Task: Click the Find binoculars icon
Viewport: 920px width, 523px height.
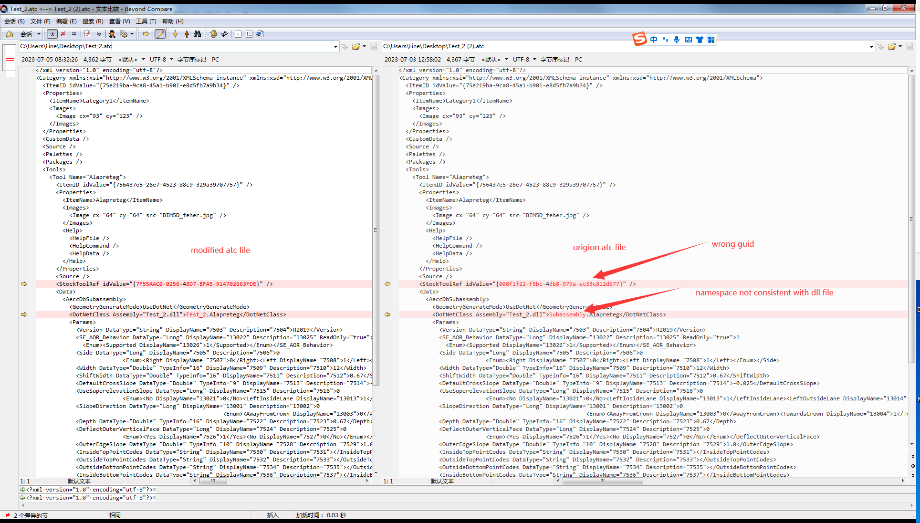Action: [197, 34]
